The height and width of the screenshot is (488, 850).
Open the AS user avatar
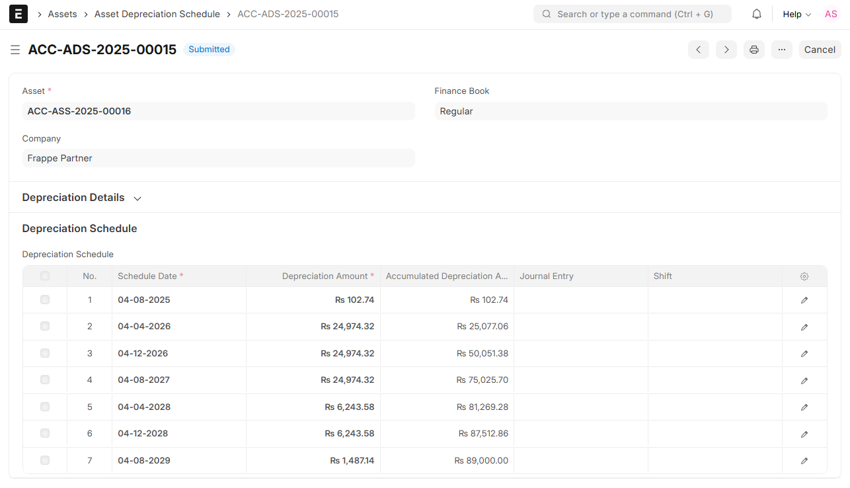click(x=831, y=14)
